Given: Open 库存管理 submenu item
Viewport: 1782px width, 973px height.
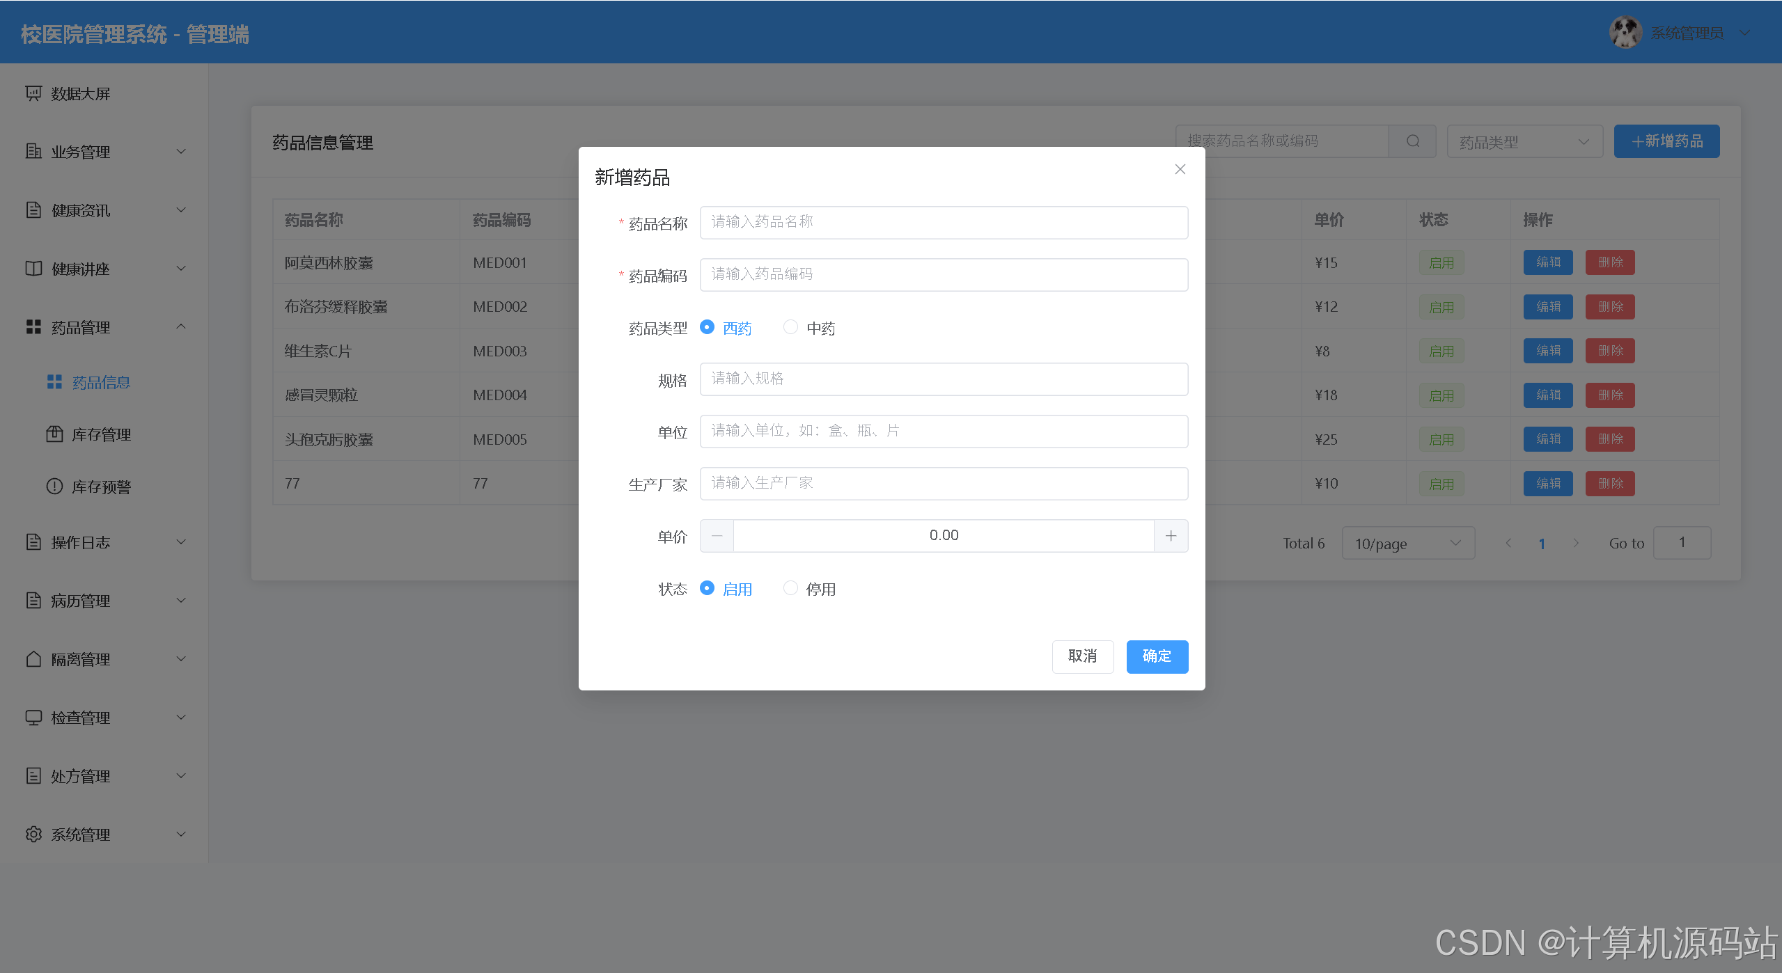Looking at the screenshot, I should [x=104, y=434].
